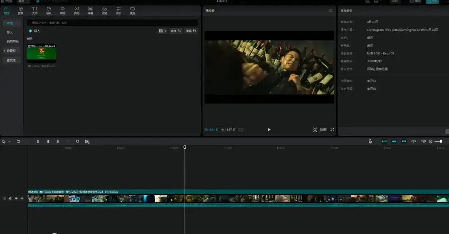Click the small quality indicator beside timecode

tap(241, 130)
